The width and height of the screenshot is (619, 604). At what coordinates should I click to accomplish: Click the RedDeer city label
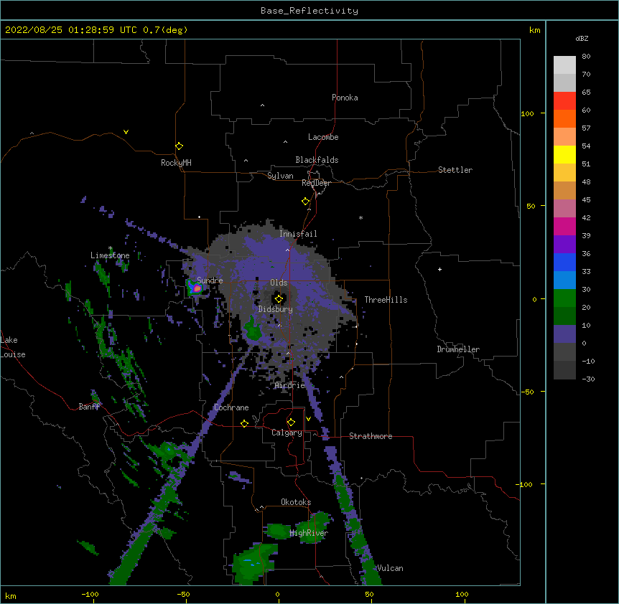(316, 183)
